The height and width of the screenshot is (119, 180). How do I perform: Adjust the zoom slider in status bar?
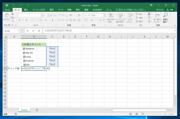pyautogui.click(x=156, y=114)
